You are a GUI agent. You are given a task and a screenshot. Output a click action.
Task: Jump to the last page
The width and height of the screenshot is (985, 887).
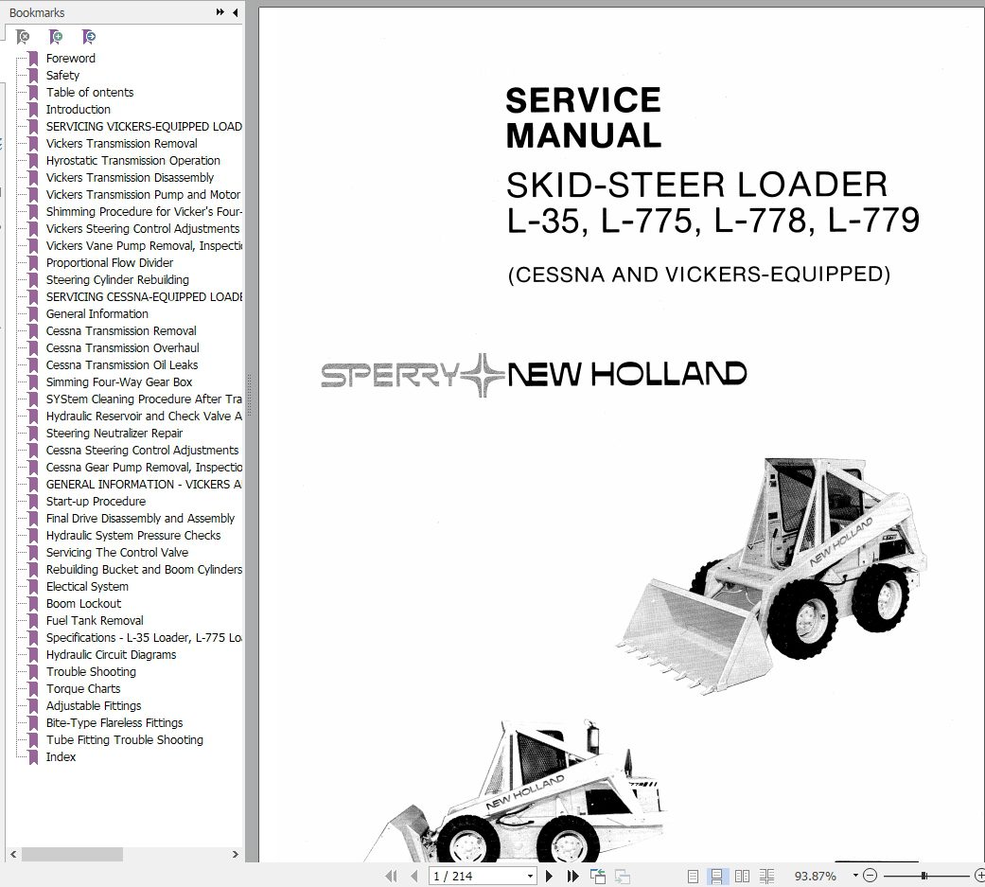572,876
